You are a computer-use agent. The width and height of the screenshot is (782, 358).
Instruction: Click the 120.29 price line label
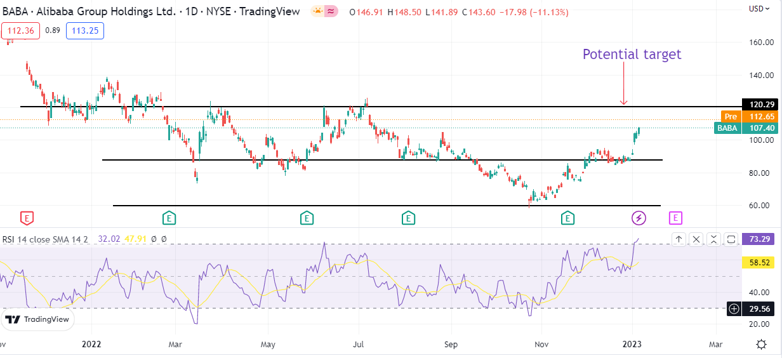coord(760,104)
